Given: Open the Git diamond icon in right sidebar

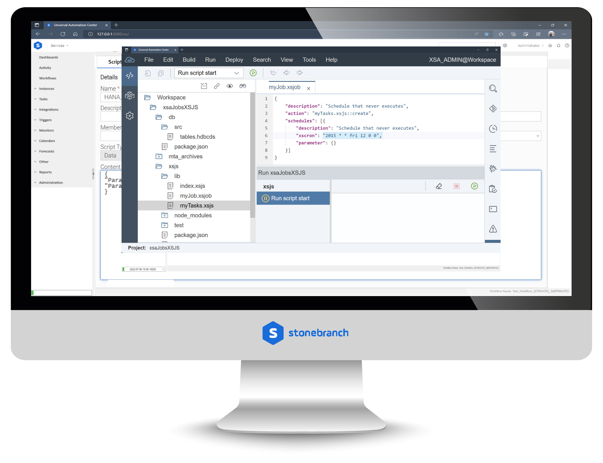Looking at the screenshot, I should coord(493,109).
